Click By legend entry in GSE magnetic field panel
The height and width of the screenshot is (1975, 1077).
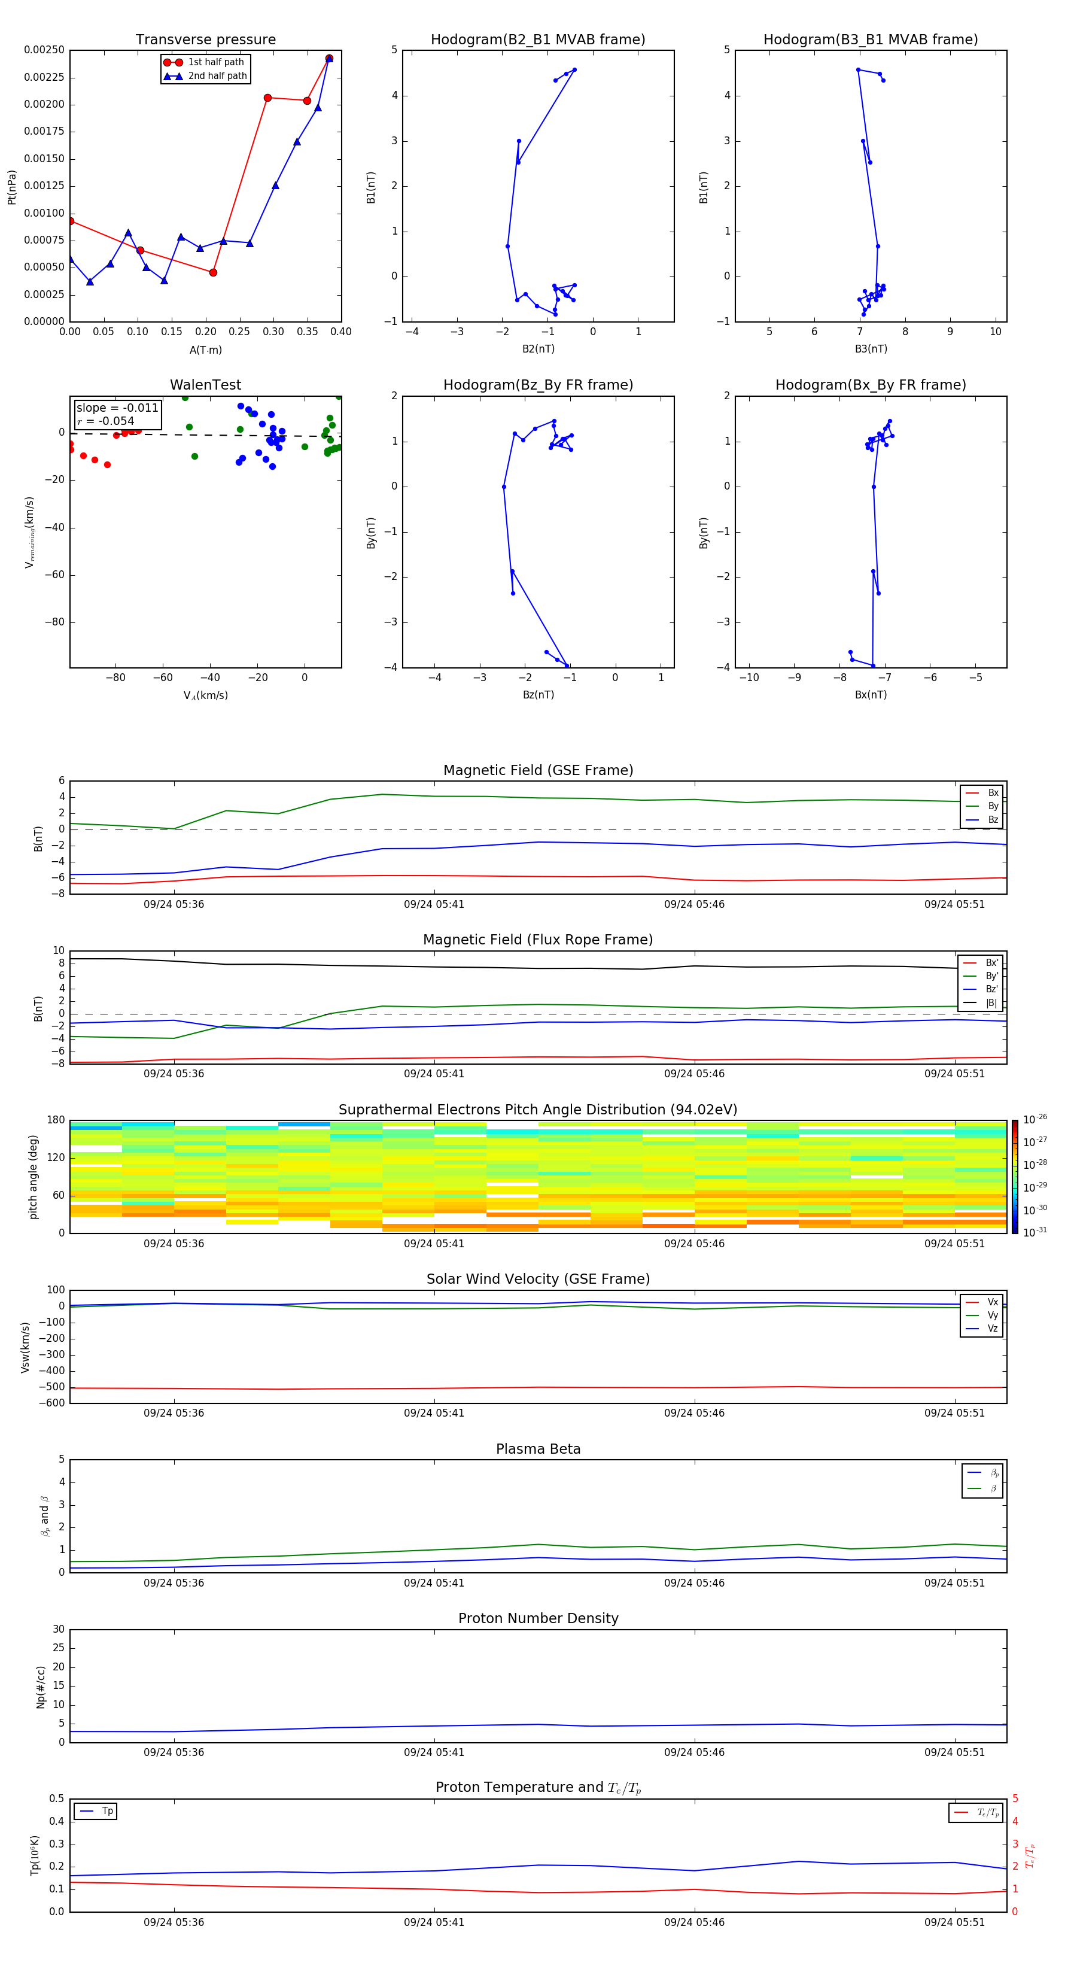click(982, 807)
